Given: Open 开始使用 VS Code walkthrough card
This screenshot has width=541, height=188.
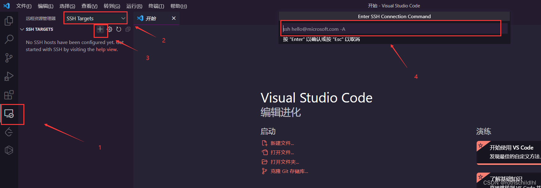Looking at the screenshot, I should [x=509, y=153].
